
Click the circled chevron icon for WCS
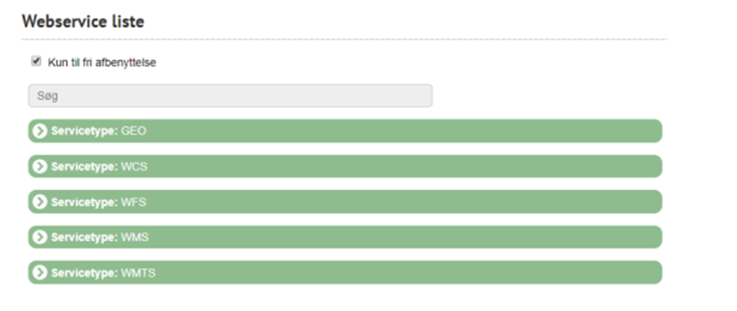[41, 166]
